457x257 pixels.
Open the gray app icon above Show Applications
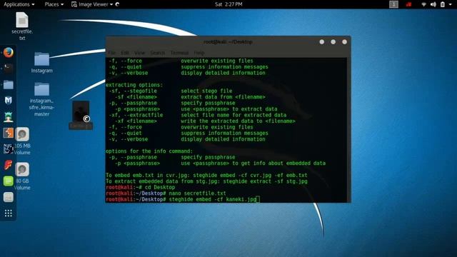click(9, 197)
